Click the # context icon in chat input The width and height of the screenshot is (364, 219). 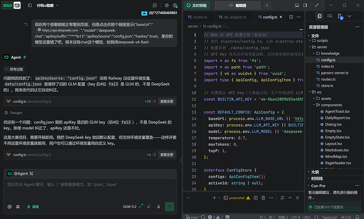18,206
